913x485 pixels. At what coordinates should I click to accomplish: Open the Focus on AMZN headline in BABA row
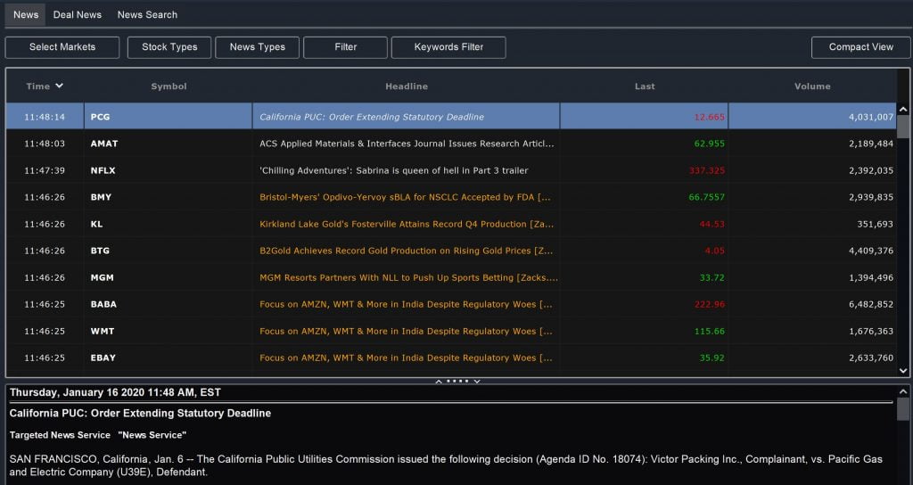tap(406, 305)
